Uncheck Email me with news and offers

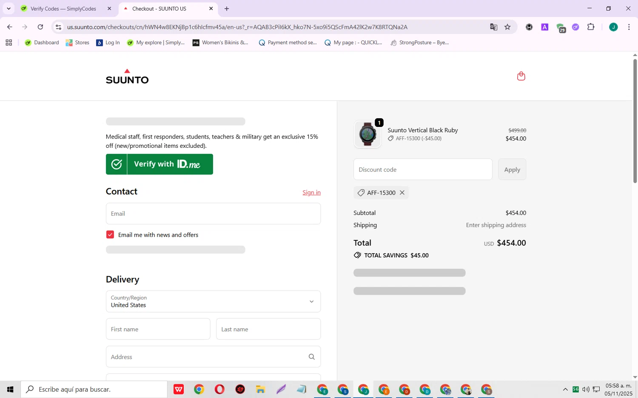(110, 234)
